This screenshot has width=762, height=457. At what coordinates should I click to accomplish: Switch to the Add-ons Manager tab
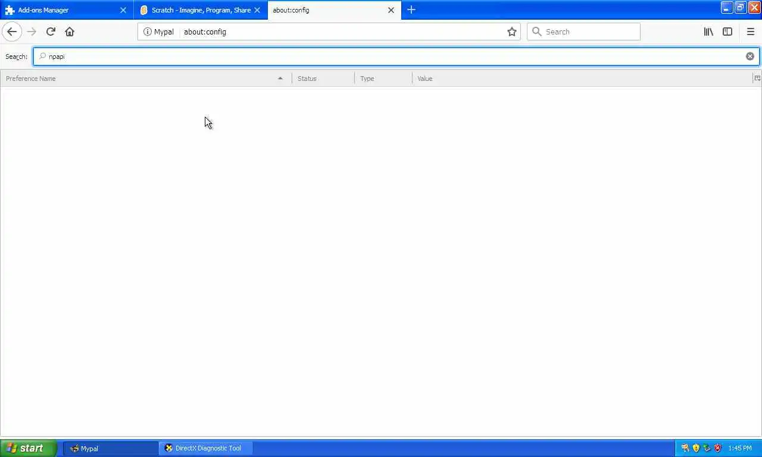point(67,10)
